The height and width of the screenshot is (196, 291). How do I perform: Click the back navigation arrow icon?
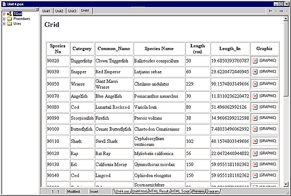[x=271, y=11]
